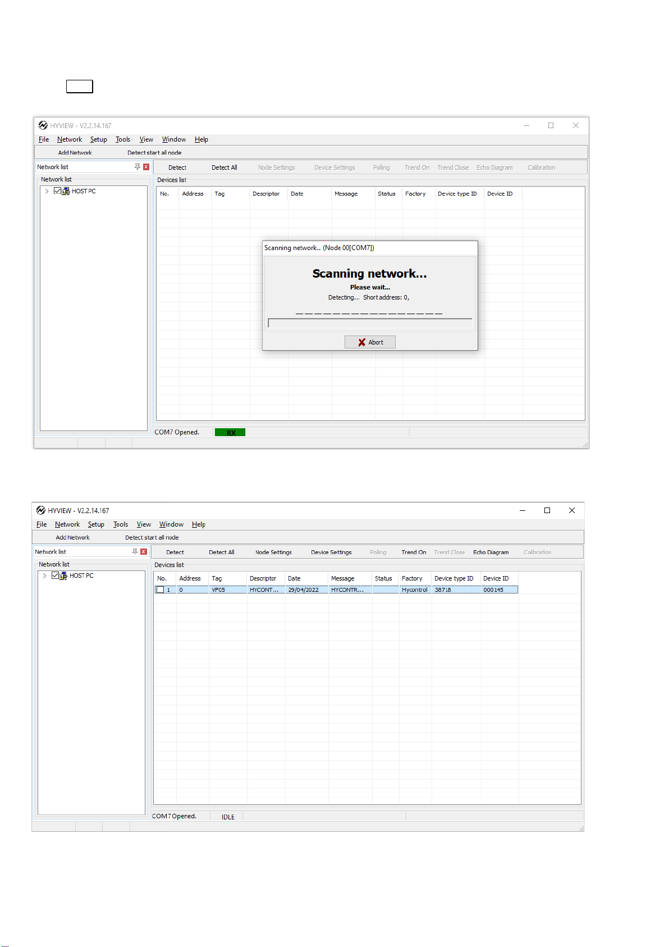Click the HYVIEW logo icon in lower window
The width and height of the screenshot is (669, 947).
click(40, 510)
